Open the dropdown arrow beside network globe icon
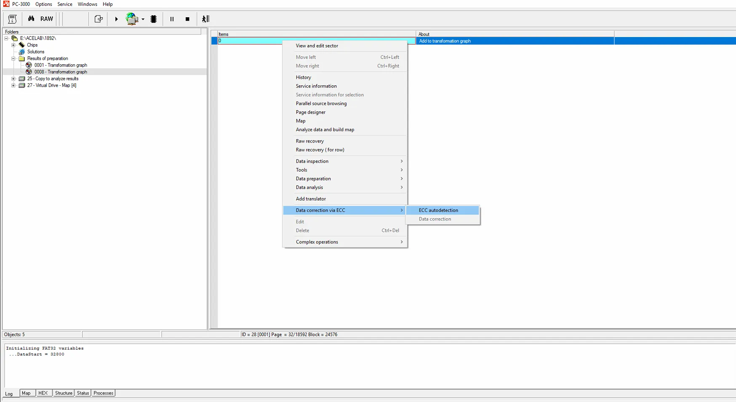 coord(143,19)
